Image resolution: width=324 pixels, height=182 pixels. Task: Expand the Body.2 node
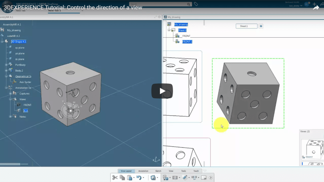tap(6, 70)
